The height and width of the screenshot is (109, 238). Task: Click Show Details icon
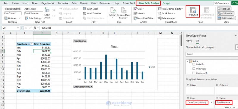point(47,10)
